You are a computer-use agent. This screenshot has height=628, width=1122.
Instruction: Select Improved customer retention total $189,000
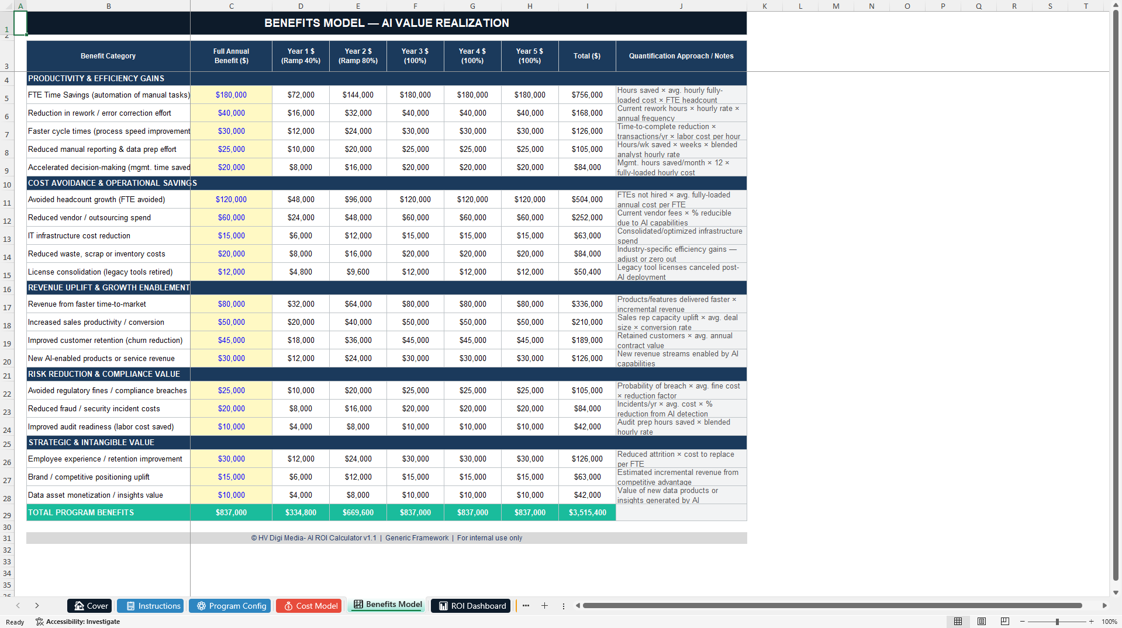click(587, 340)
